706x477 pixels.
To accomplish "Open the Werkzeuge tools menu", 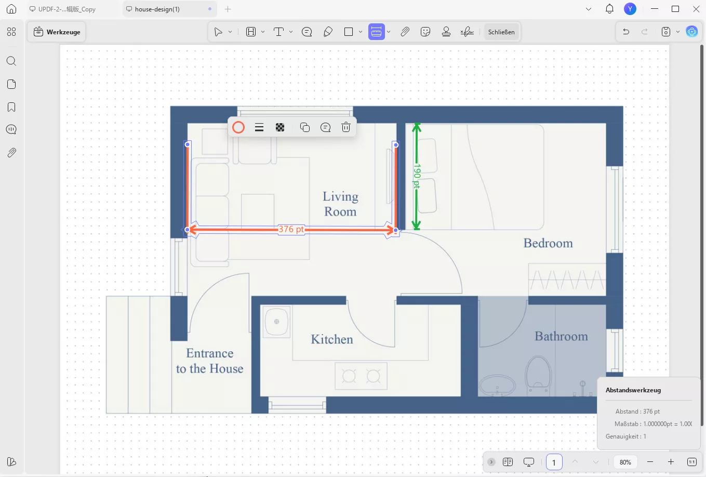I will (57, 32).
